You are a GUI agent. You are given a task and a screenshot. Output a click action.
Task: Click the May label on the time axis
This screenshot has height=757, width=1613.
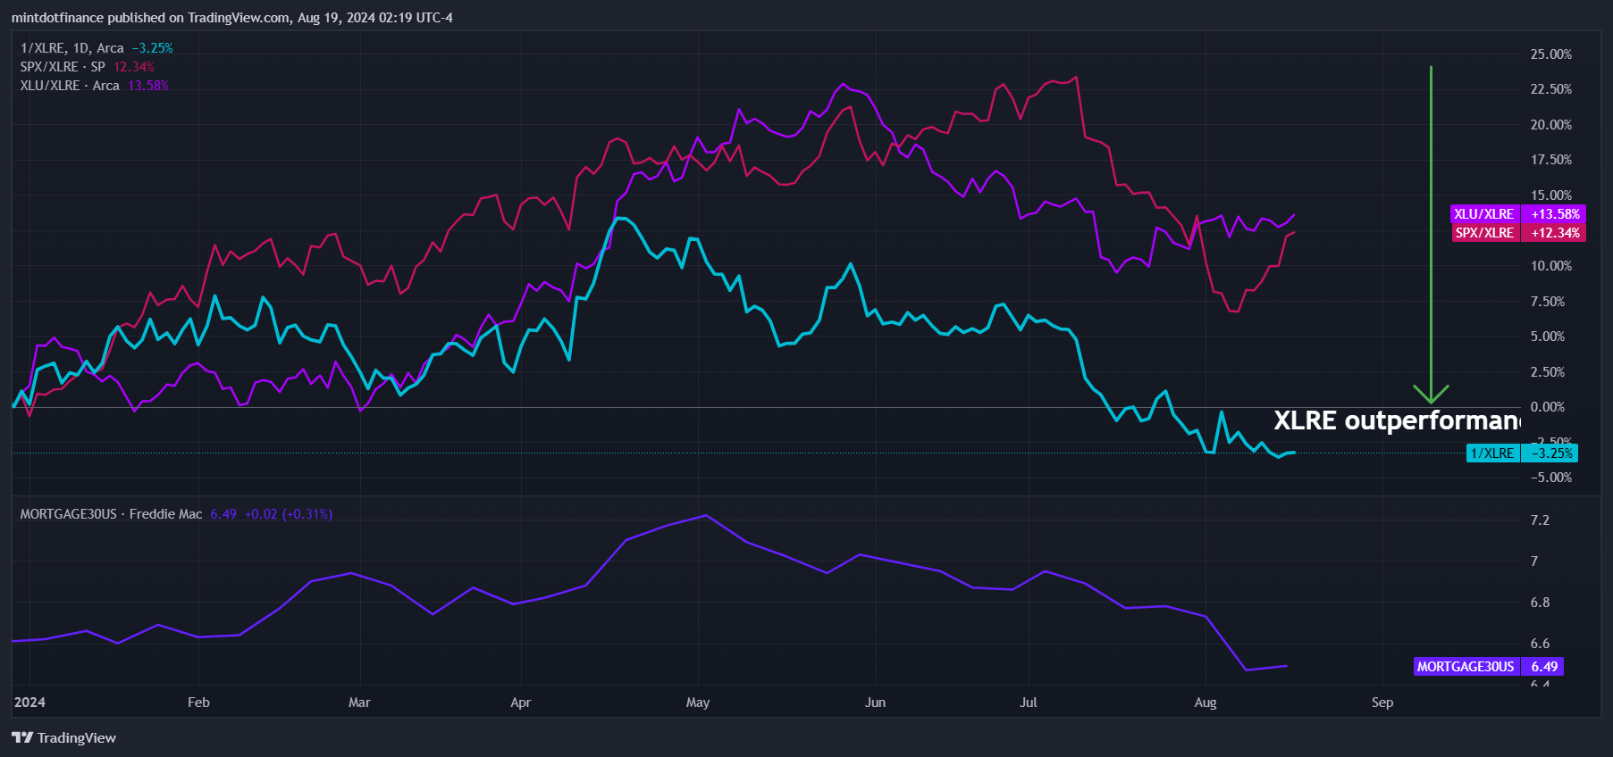click(x=698, y=703)
